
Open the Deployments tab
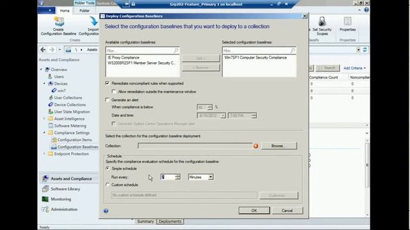coord(170,222)
